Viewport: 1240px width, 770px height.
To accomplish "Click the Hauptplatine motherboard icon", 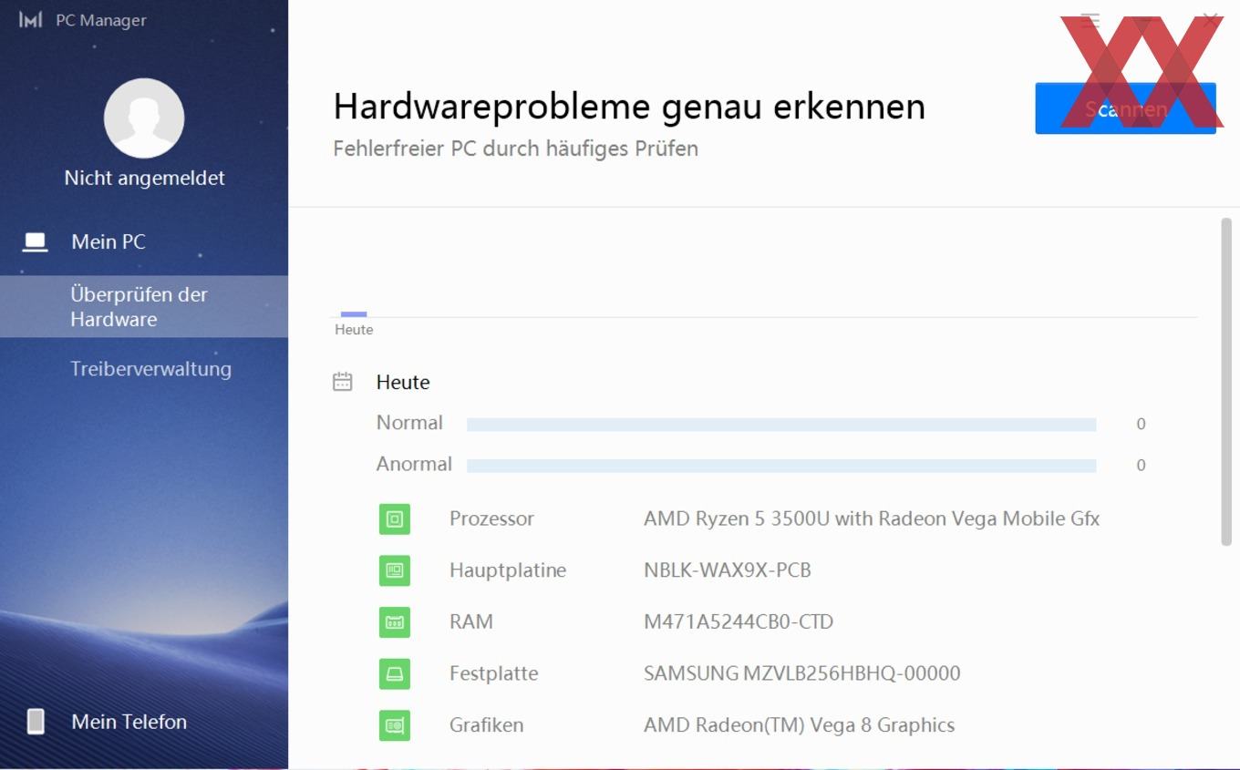I will click(395, 570).
